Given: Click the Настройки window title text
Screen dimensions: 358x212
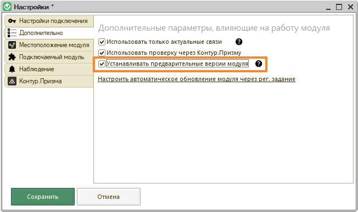Looking at the screenshot, I should point(31,7).
